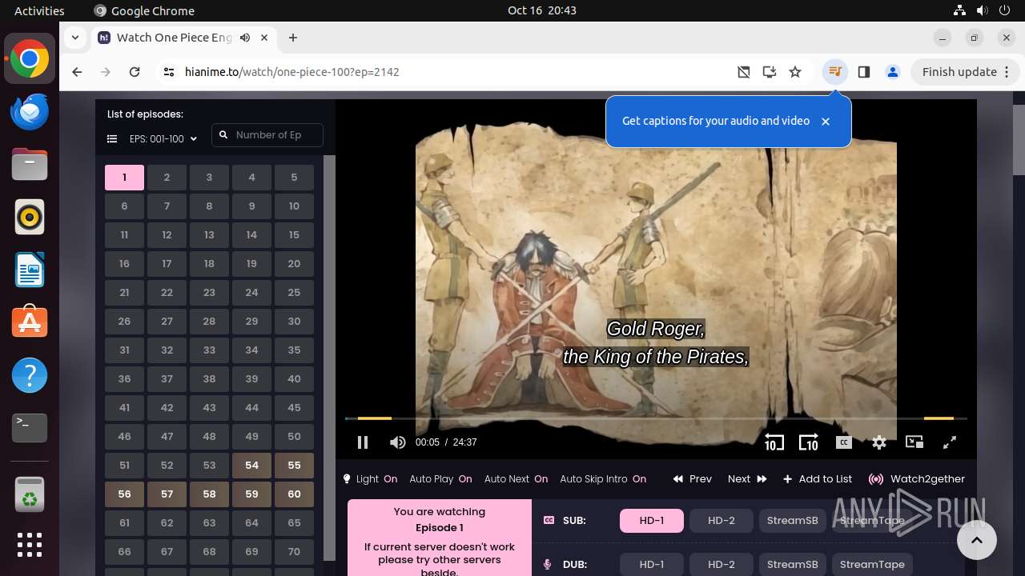
Task: Click camera blocked icon in address bar
Action: [744, 72]
